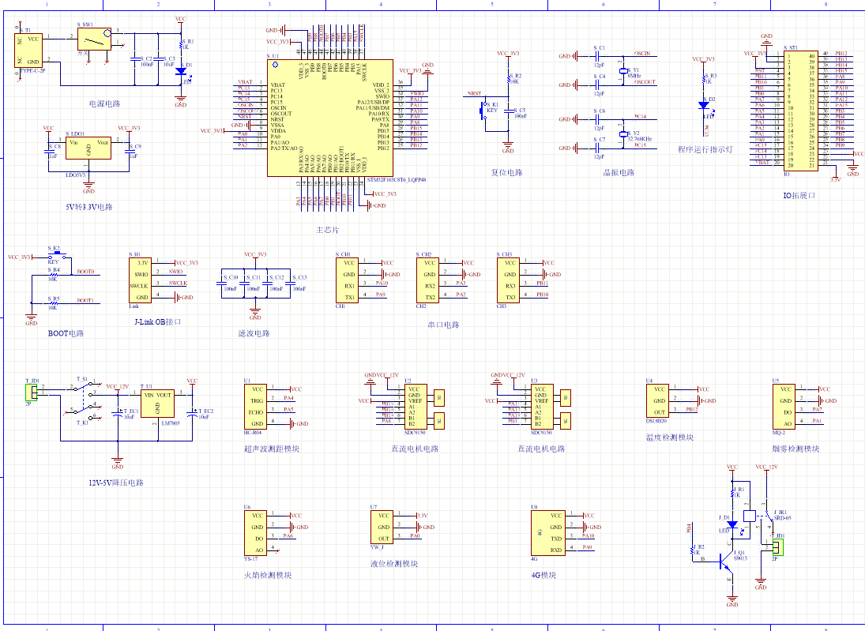Click the '程序运行指示灯' label
The image size is (865, 631).
pyautogui.click(x=705, y=149)
